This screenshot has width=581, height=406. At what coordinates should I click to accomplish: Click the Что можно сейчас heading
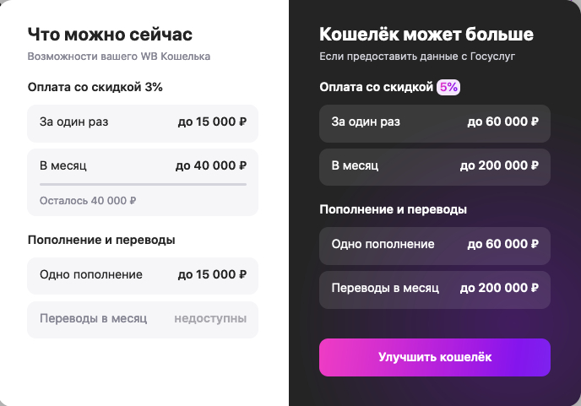tap(110, 35)
